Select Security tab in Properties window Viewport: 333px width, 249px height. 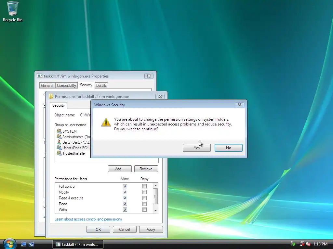(86, 85)
